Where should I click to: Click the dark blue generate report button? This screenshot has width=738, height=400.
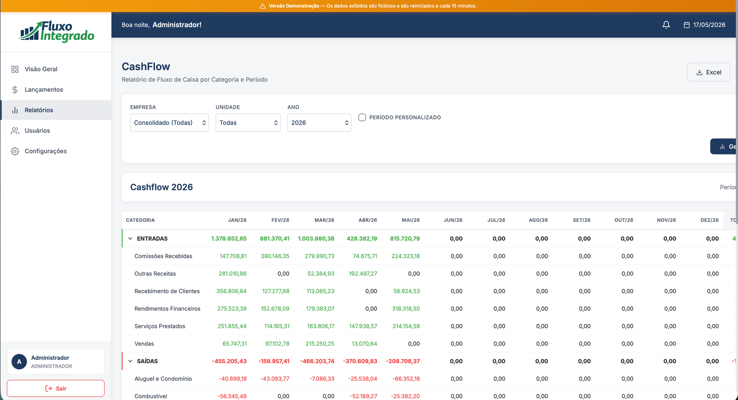[724, 146]
